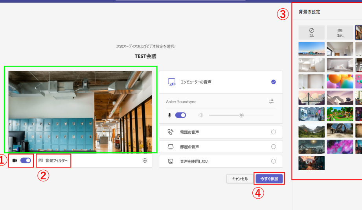This screenshot has width=362, height=210.
Task: Choose the colorful balloons background thumbnail
Action: coord(340,81)
